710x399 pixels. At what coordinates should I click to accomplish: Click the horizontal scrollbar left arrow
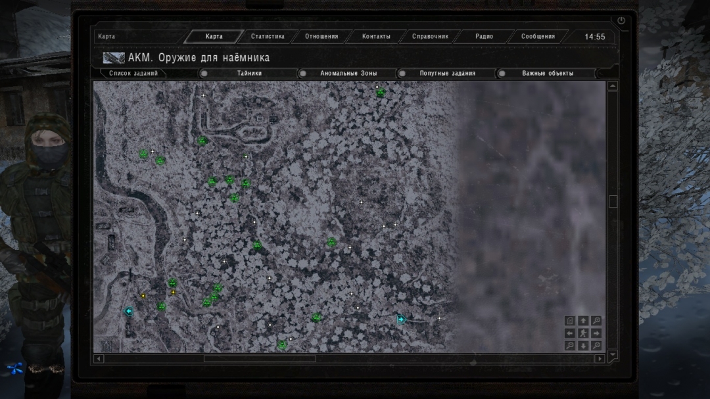[x=99, y=359]
